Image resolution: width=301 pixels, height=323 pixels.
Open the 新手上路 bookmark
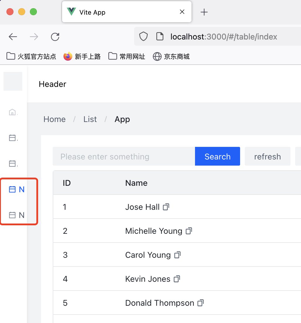pos(82,56)
